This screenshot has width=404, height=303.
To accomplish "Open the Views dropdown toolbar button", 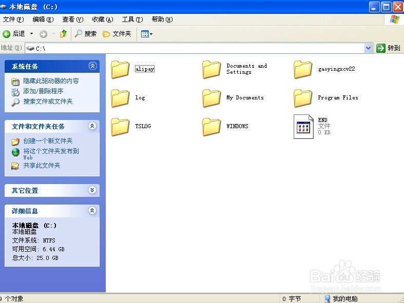I will point(147,34).
